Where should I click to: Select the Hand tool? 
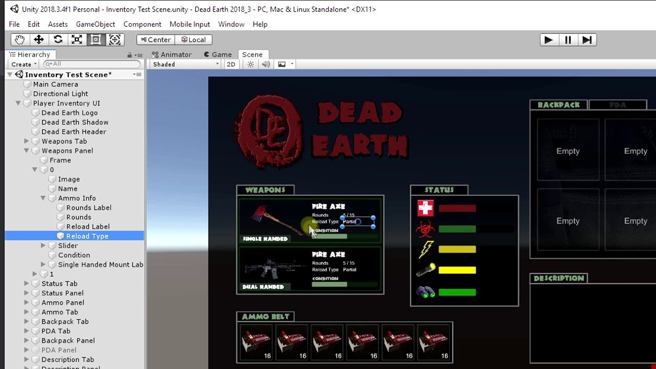pos(19,39)
